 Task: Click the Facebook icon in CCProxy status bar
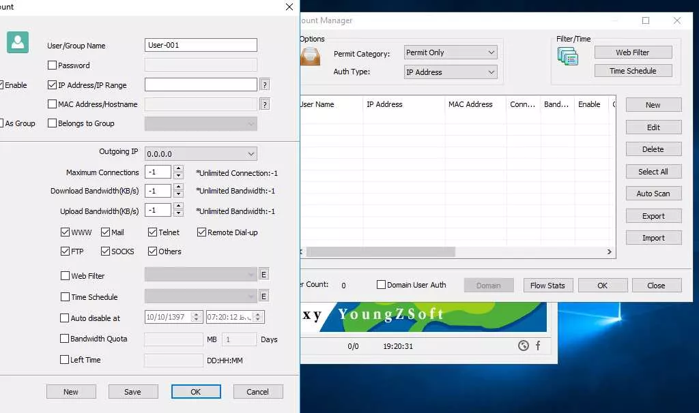tap(538, 346)
